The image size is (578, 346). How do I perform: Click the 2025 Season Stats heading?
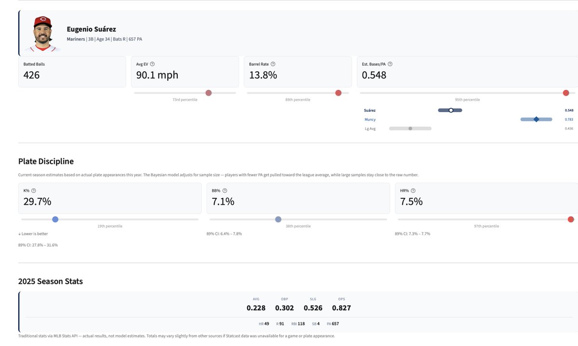point(51,282)
